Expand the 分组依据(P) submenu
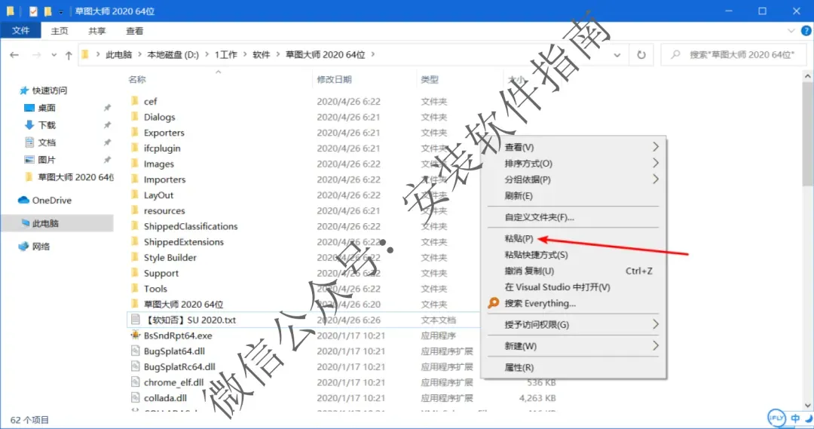Viewport: 814px width, 429px height. coord(656,179)
